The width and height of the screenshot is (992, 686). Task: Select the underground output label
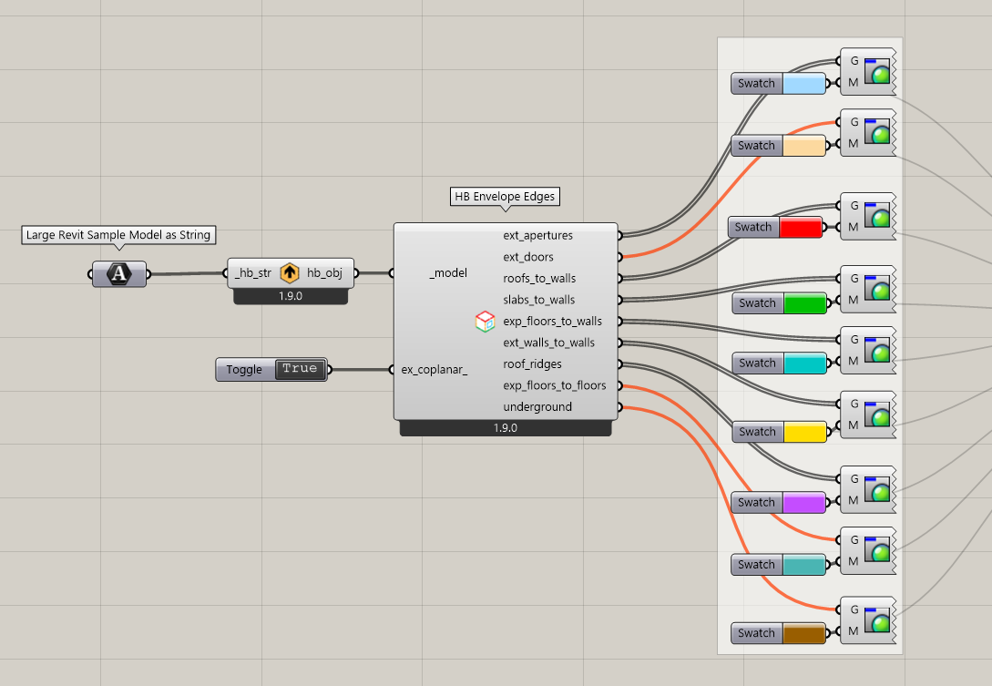(537, 406)
